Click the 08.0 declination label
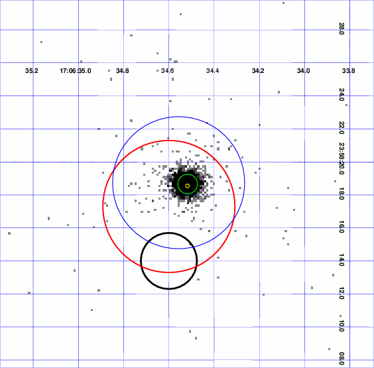This screenshot has width=374, height=368. (x=342, y=359)
